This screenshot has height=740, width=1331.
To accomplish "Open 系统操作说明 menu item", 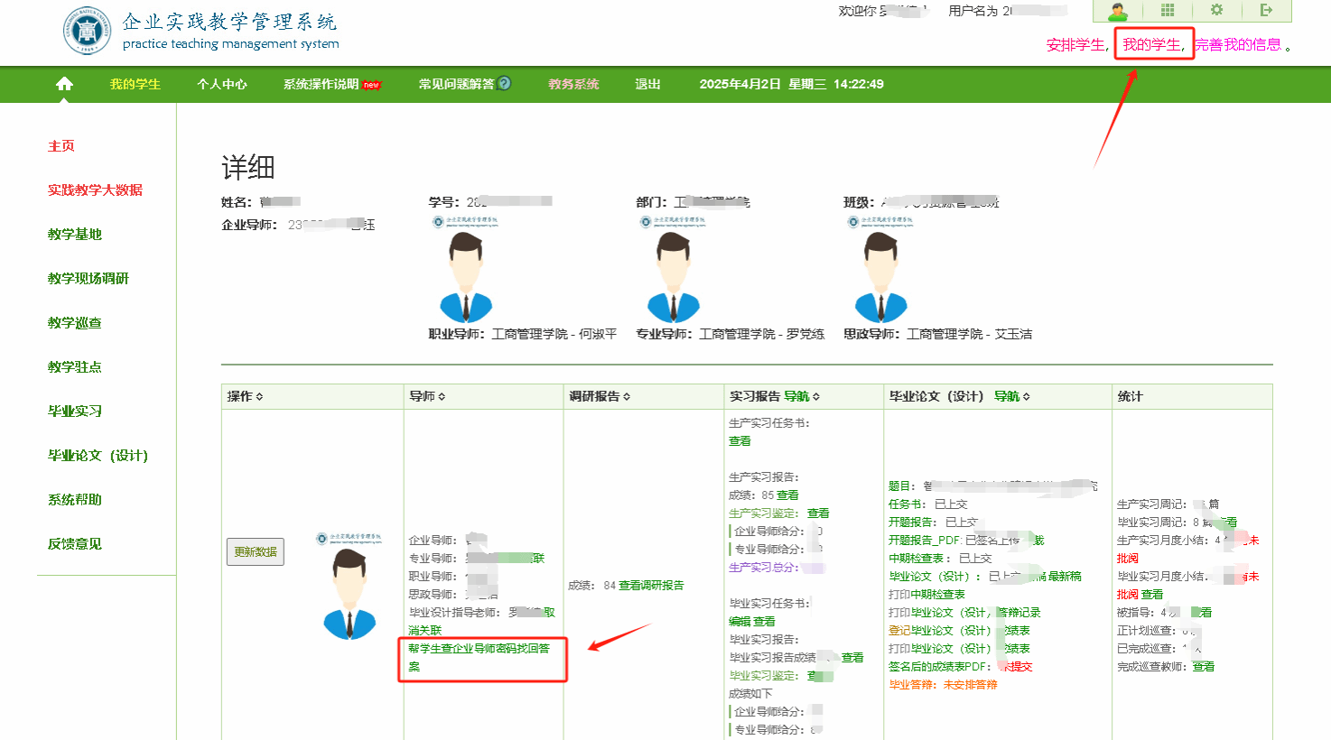I will point(321,84).
